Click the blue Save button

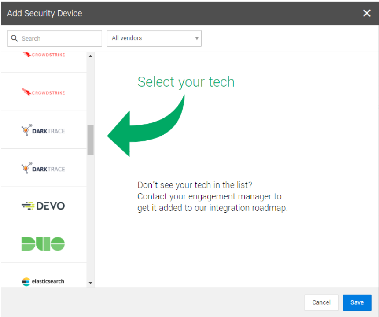[x=357, y=302]
